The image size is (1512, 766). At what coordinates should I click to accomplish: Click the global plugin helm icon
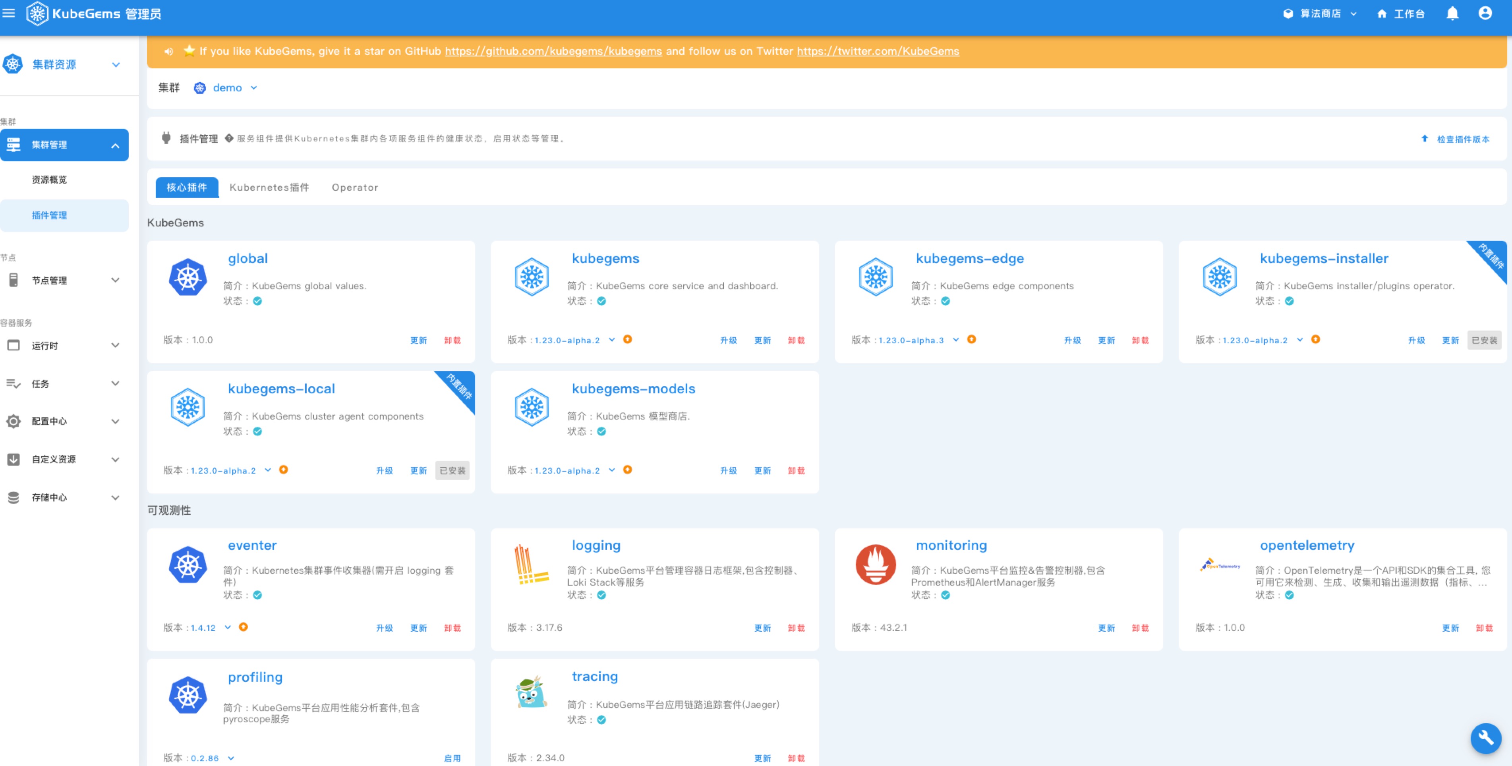pos(188,277)
